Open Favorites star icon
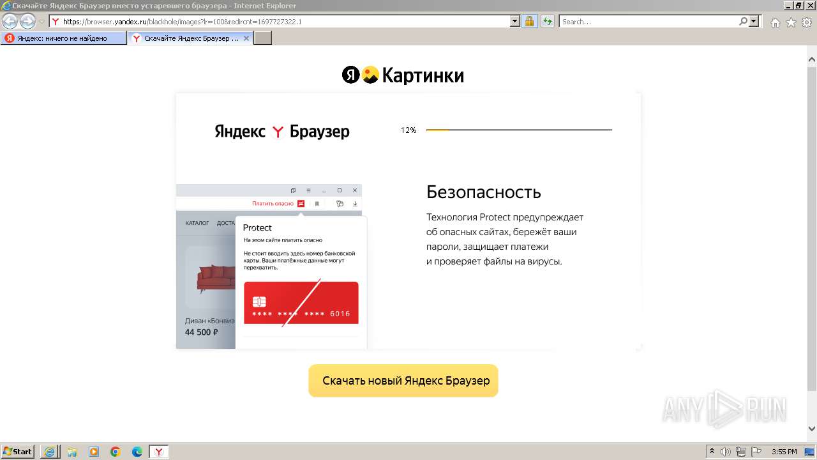The width and height of the screenshot is (817, 460). point(791,22)
